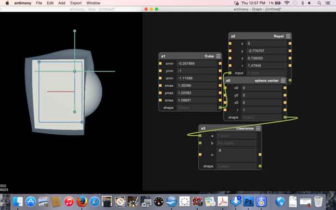Click the sphere center x0 output port

point(285,88)
